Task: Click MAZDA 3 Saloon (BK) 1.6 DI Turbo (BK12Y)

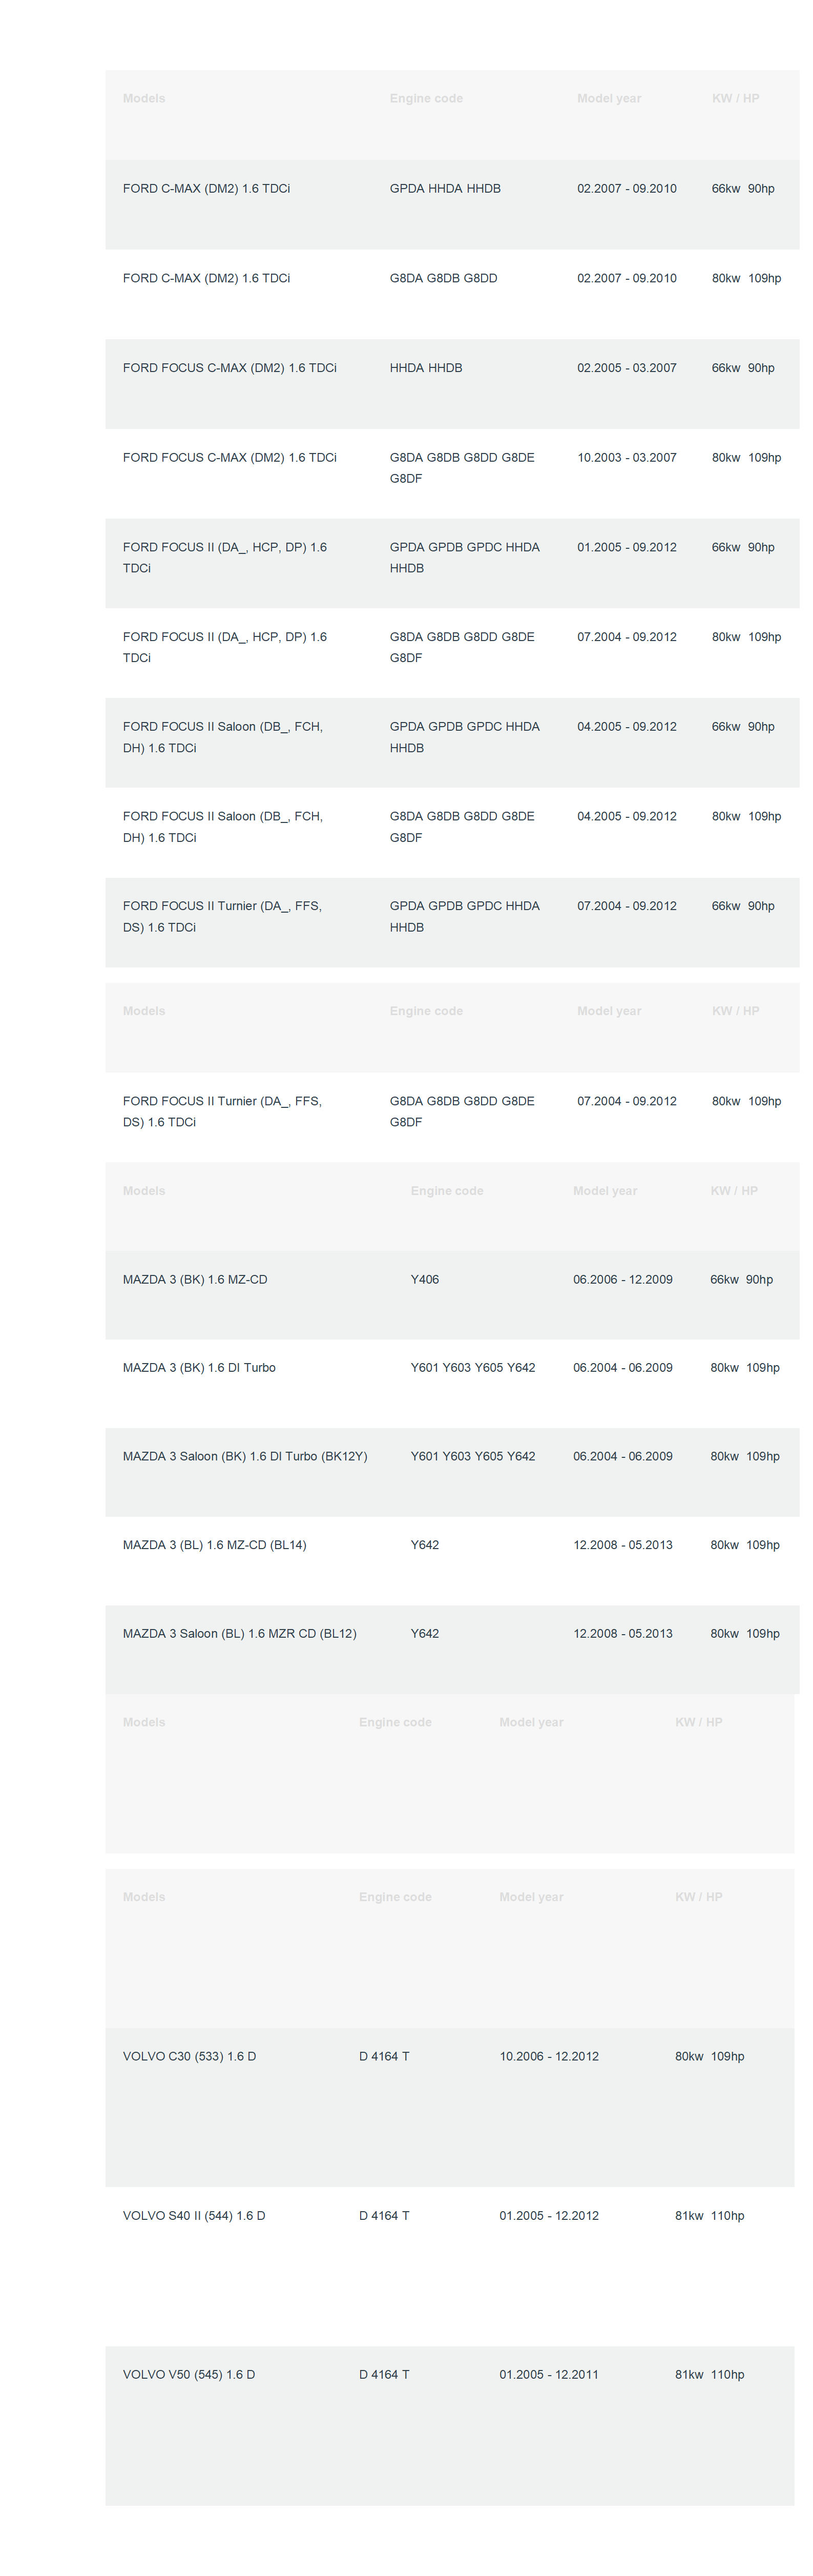Action: [x=245, y=1456]
